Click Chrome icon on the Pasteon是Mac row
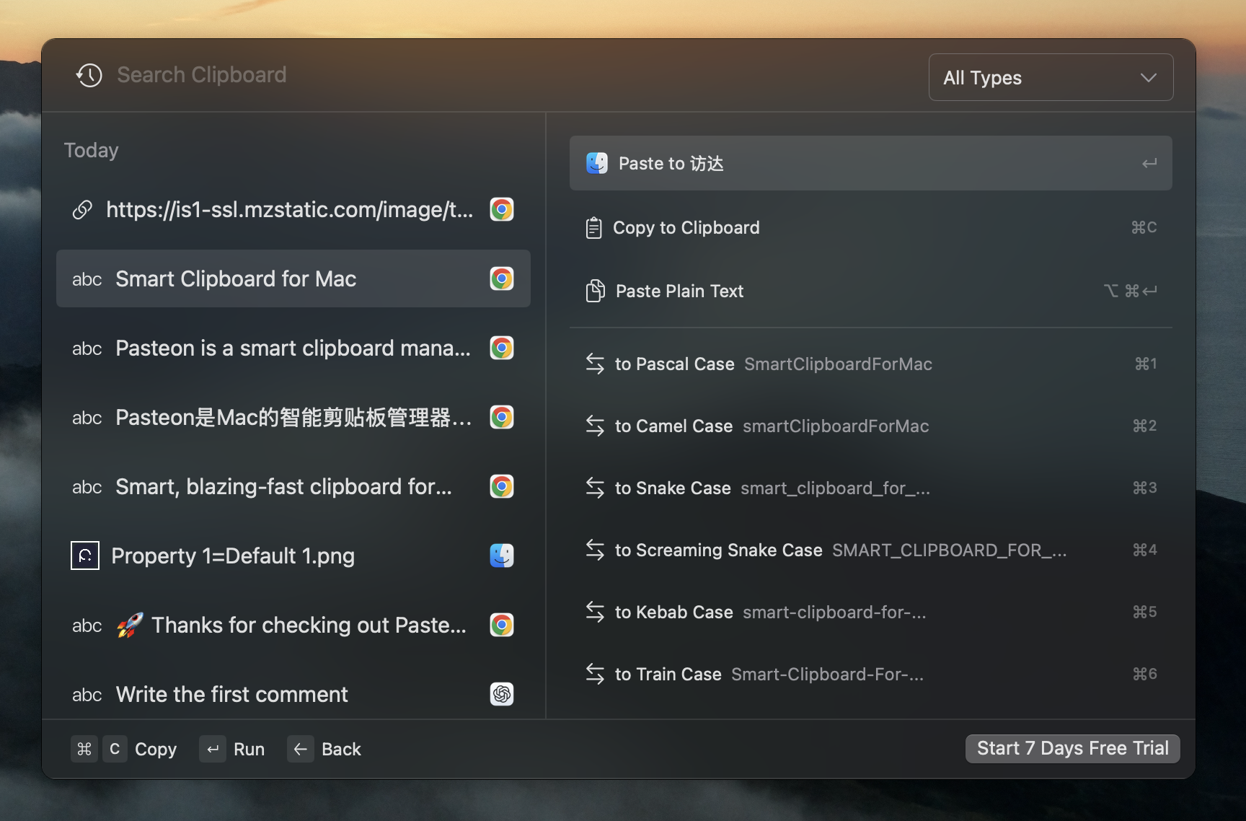 click(x=502, y=417)
